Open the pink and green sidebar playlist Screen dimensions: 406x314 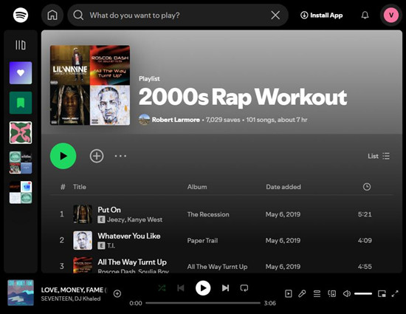[21, 133]
